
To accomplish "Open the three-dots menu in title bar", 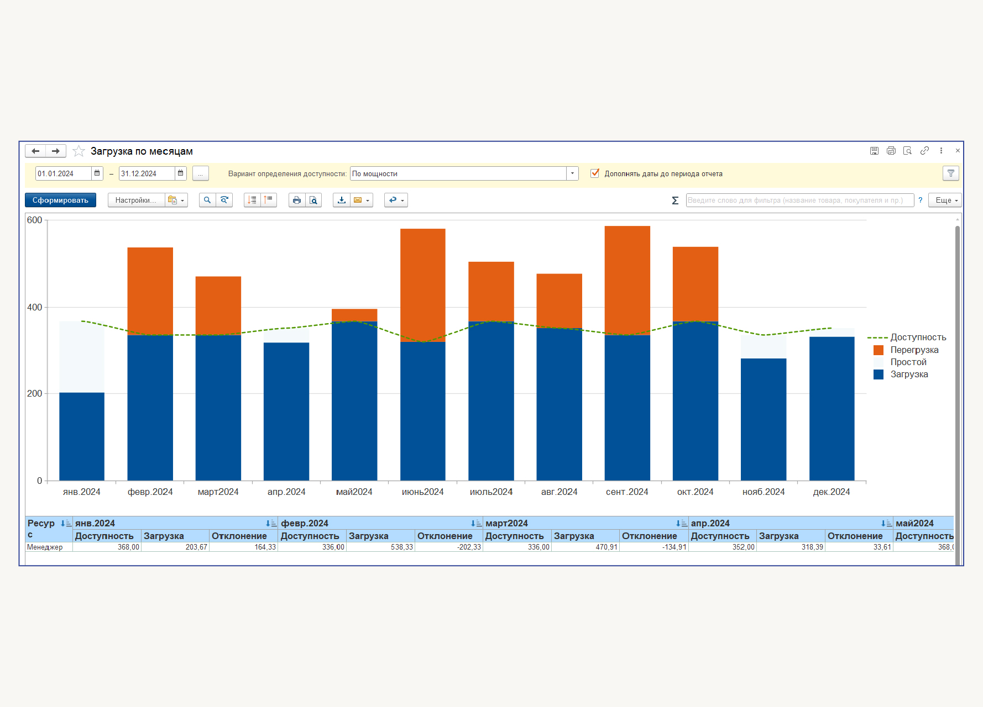I will (x=941, y=151).
